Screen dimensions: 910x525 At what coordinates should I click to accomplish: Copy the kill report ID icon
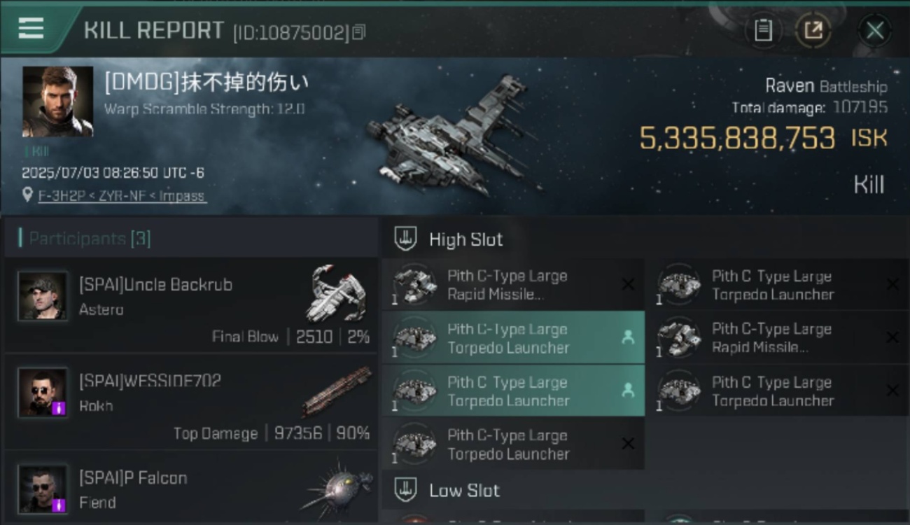358,32
